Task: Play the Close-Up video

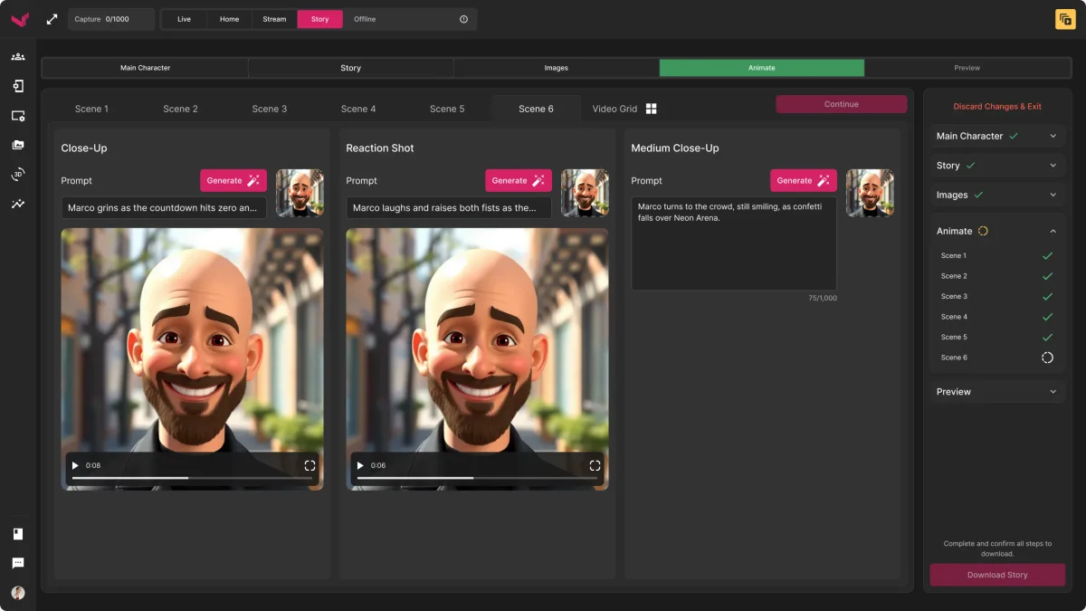Action: 75,465
